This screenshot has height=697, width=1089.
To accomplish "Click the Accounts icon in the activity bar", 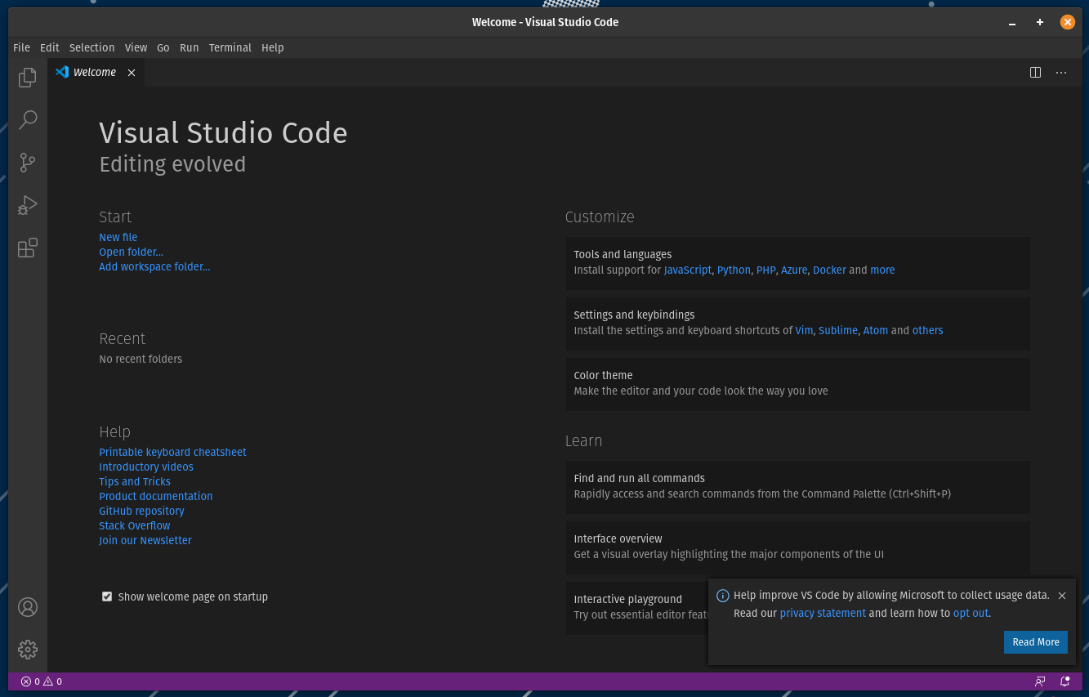I will [27, 607].
